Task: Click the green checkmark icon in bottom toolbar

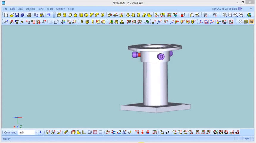Action: coord(215,132)
